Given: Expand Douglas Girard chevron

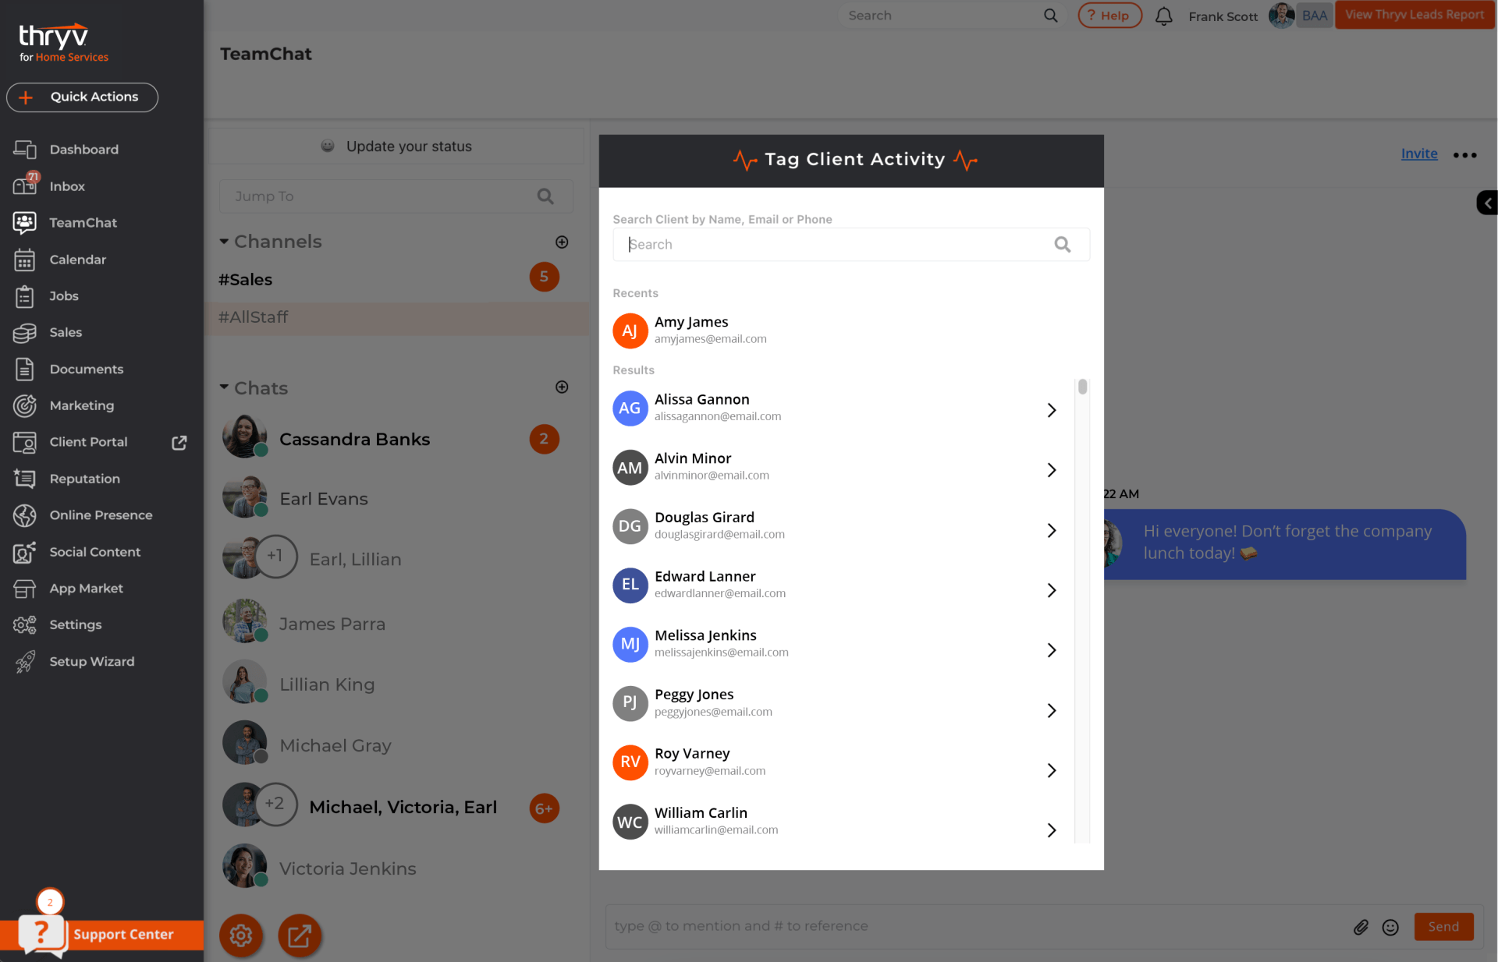Looking at the screenshot, I should point(1052,530).
